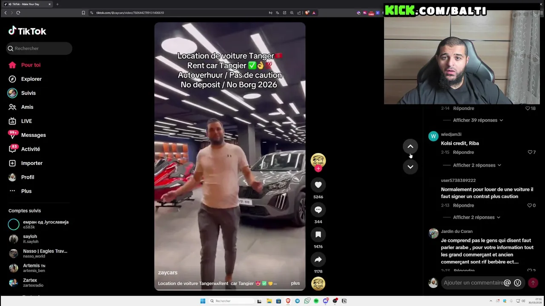The width and height of the screenshot is (545, 306).
Task: Share the video using the arrow icon
Action: [318, 259]
